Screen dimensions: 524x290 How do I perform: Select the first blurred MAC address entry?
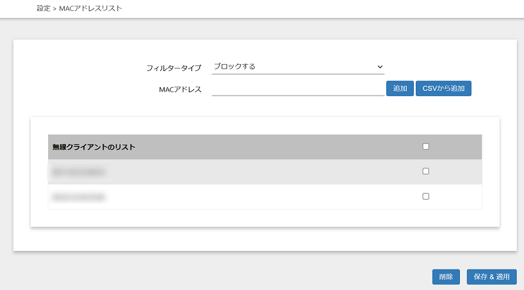point(78,172)
